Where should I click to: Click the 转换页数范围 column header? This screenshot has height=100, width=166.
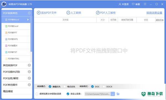127,20
